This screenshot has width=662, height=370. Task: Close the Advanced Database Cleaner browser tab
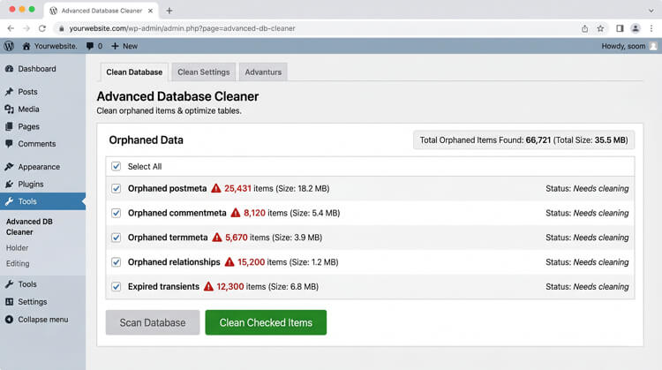[x=150, y=11]
